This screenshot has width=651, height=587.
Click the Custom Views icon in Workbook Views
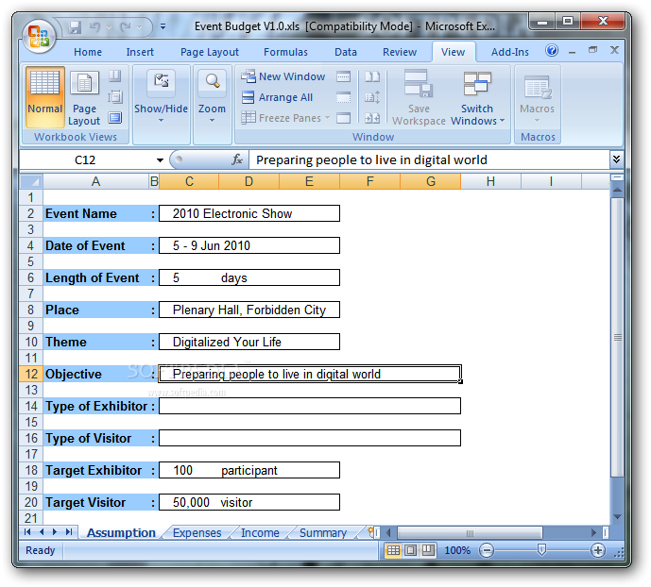click(x=115, y=97)
